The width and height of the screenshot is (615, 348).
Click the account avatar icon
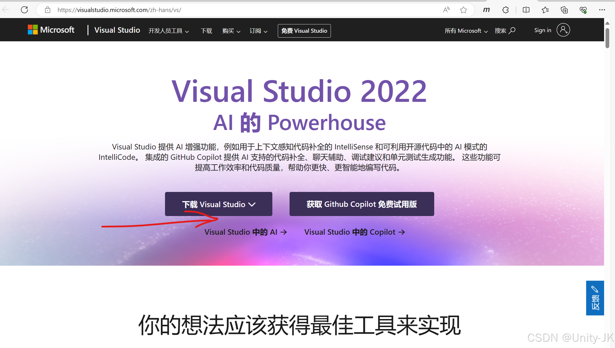[x=563, y=30]
